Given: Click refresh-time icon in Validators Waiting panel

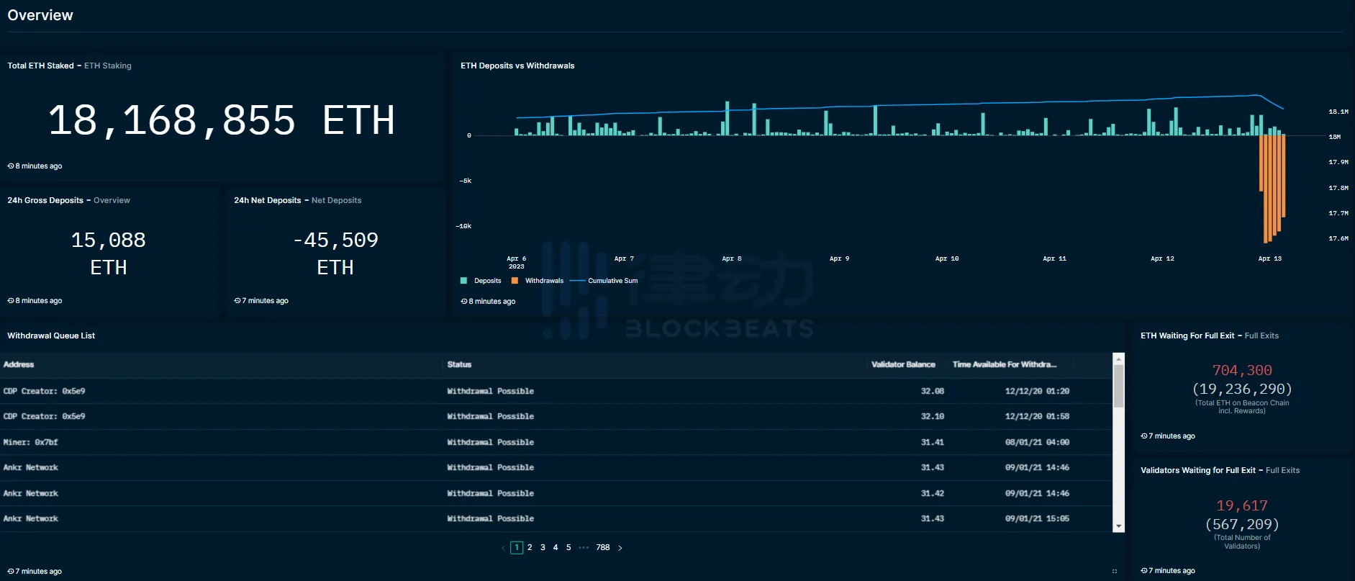Looking at the screenshot, I should click(1144, 571).
